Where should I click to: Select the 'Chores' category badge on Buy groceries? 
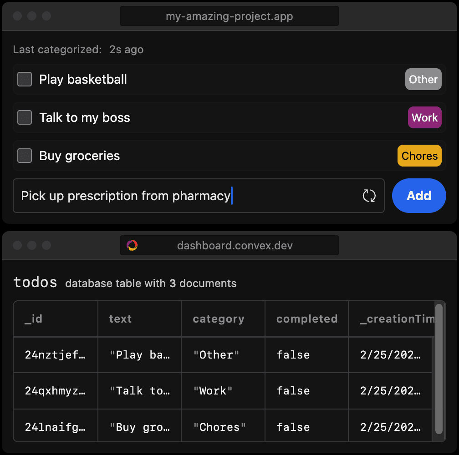(x=419, y=156)
